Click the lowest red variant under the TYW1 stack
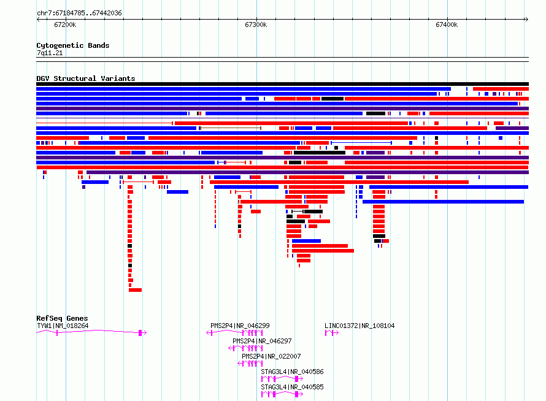546x401 pixels. (135, 290)
